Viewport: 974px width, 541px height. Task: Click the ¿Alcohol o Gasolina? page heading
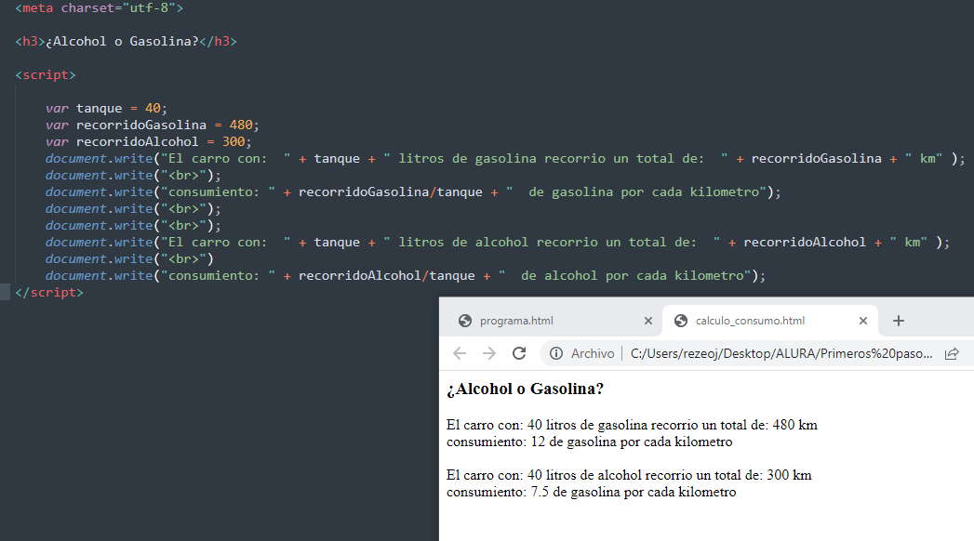(525, 389)
